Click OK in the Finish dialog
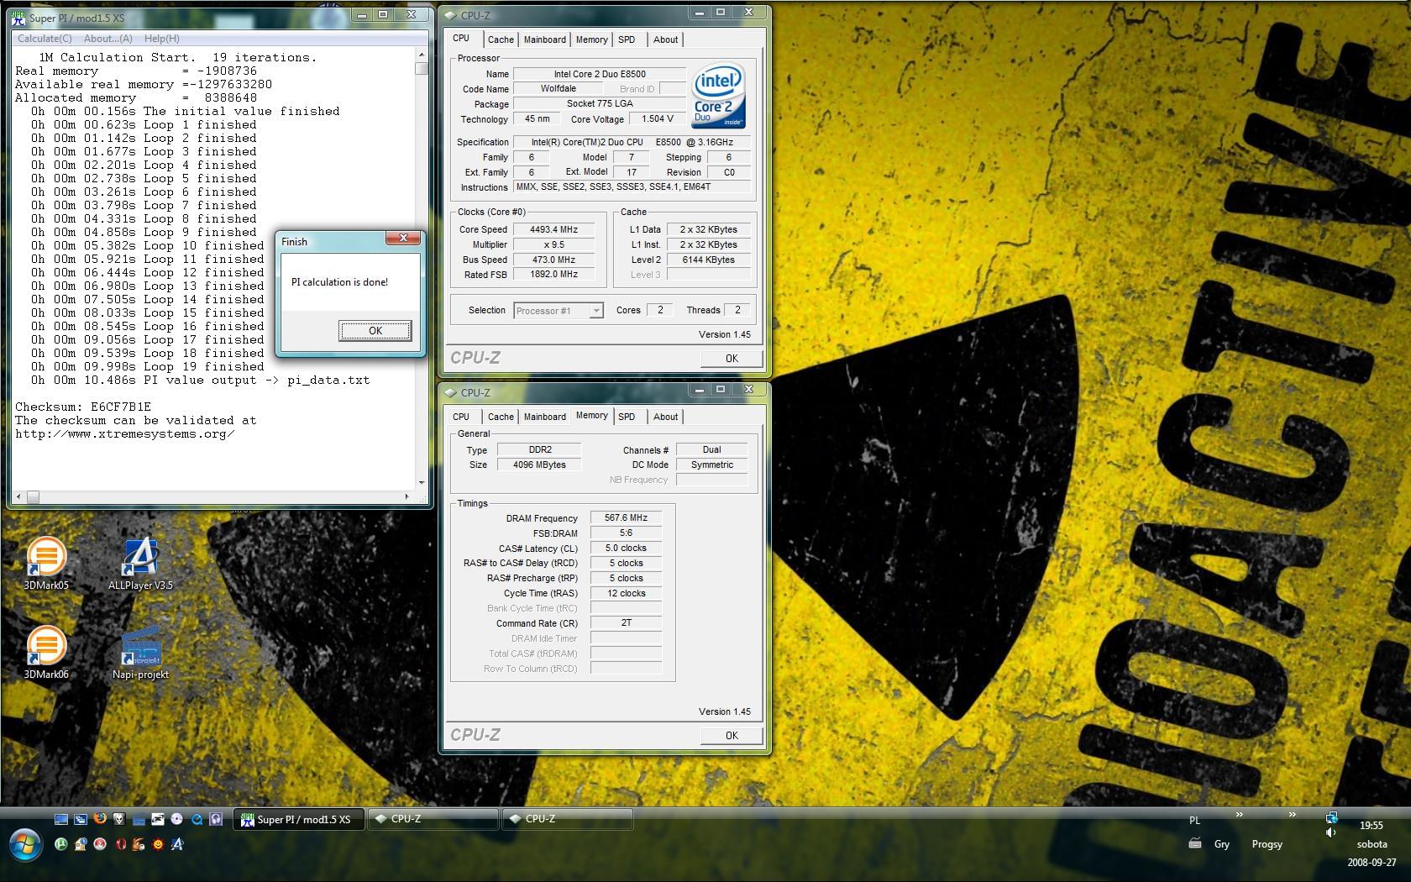This screenshot has width=1411, height=882. pyautogui.click(x=375, y=331)
